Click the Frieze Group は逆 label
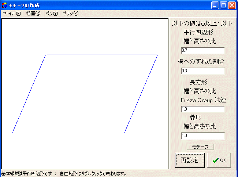 tap(203, 100)
